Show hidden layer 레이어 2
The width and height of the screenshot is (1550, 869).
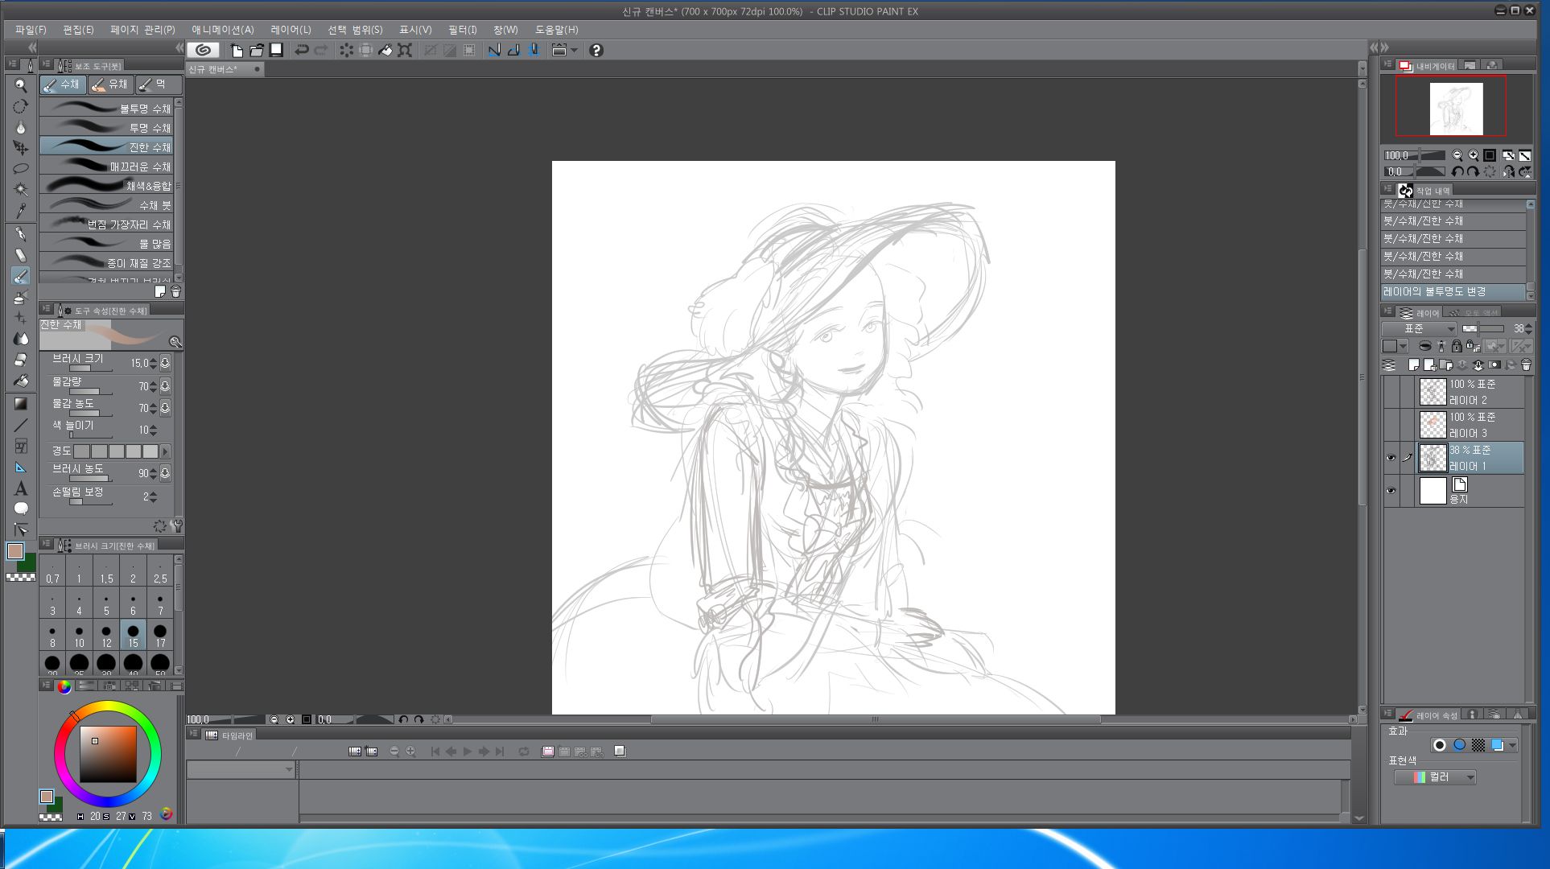point(1391,392)
